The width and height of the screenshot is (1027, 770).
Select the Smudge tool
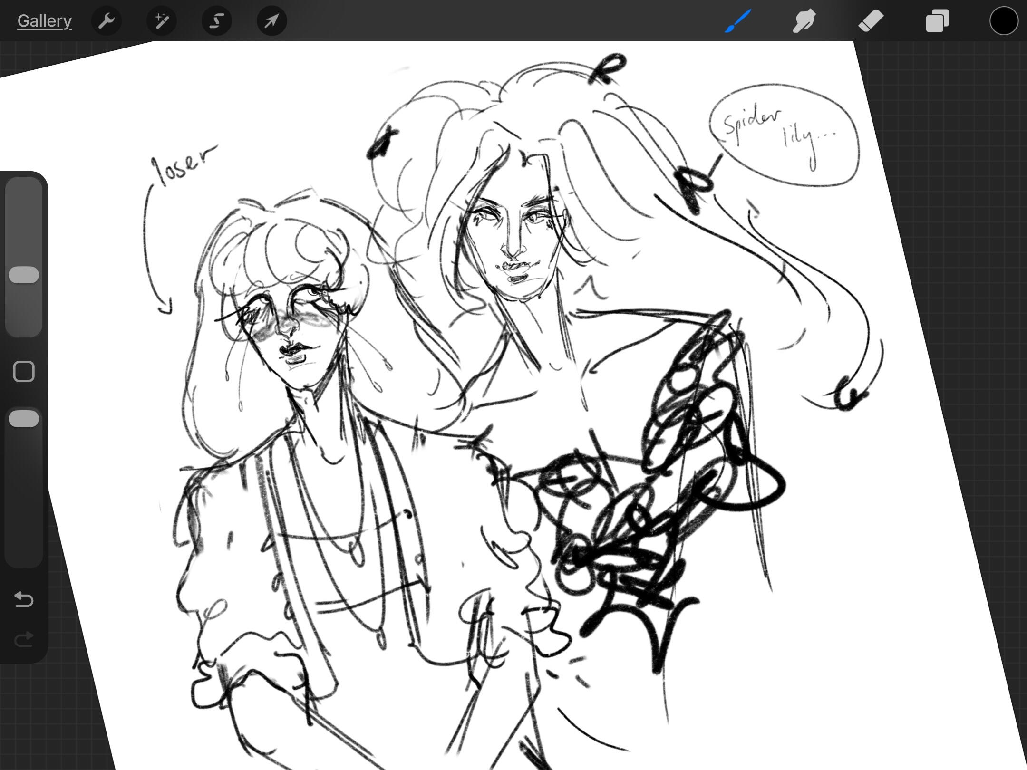(804, 21)
